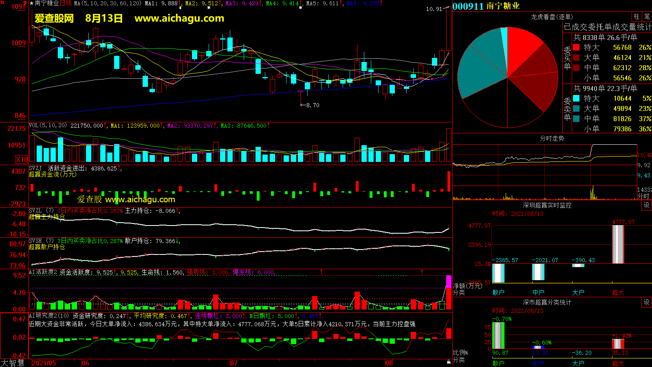This screenshot has width=652, height=367.
Task: Click the 大智慧 logo in the bottom-left corner
Action: click(x=13, y=363)
